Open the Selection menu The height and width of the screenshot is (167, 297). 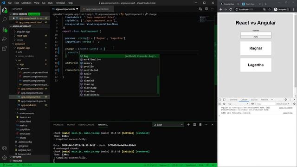pyautogui.click(x=26, y=3)
